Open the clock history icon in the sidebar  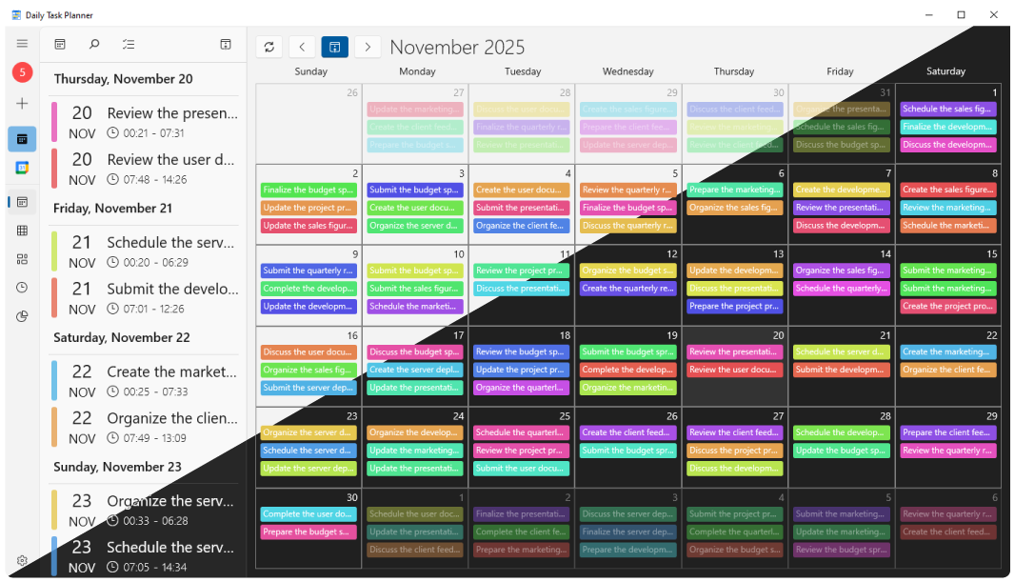tap(21, 287)
